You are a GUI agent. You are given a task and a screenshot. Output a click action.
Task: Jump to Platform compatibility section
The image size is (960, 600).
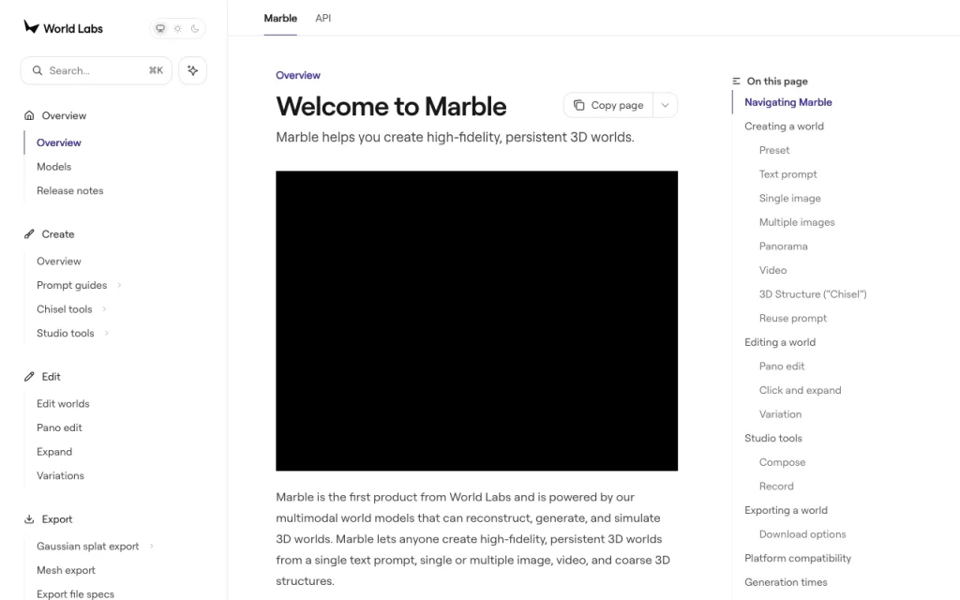click(x=798, y=558)
